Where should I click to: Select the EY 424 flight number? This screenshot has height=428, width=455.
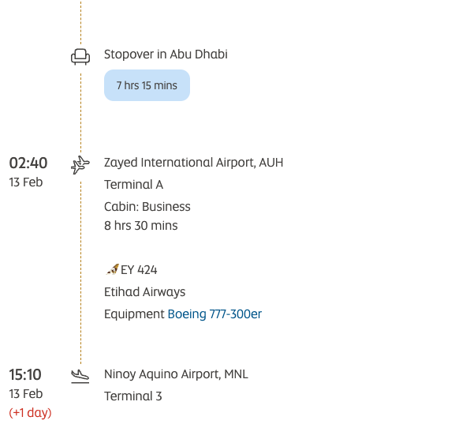pyautogui.click(x=139, y=270)
